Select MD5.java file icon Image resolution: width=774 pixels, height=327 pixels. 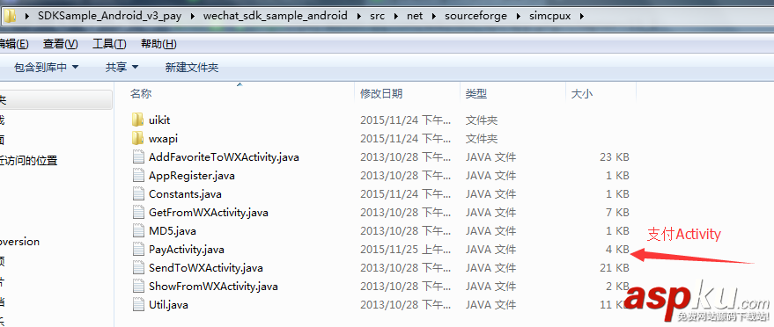138,230
